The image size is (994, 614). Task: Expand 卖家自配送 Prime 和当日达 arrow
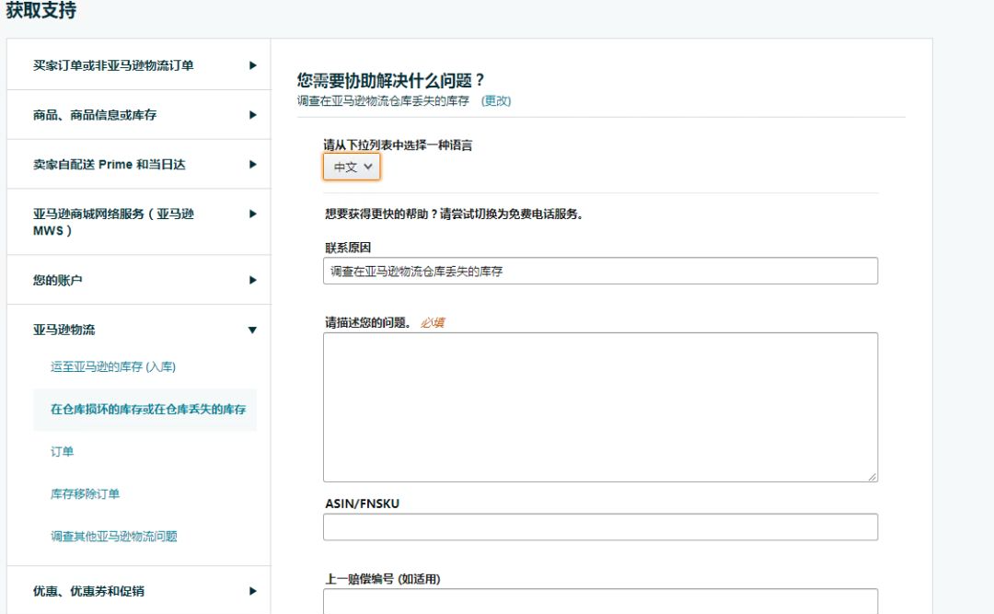point(253,164)
